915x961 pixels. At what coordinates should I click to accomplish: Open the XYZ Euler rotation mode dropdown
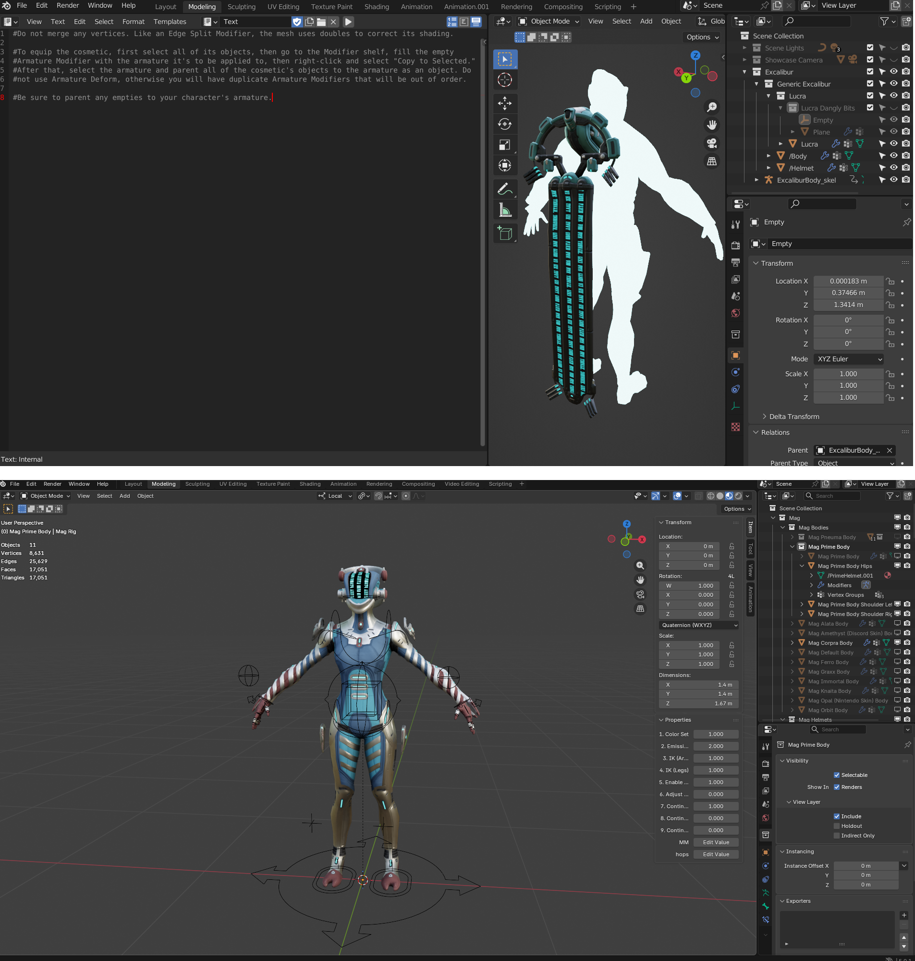coord(849,359)
